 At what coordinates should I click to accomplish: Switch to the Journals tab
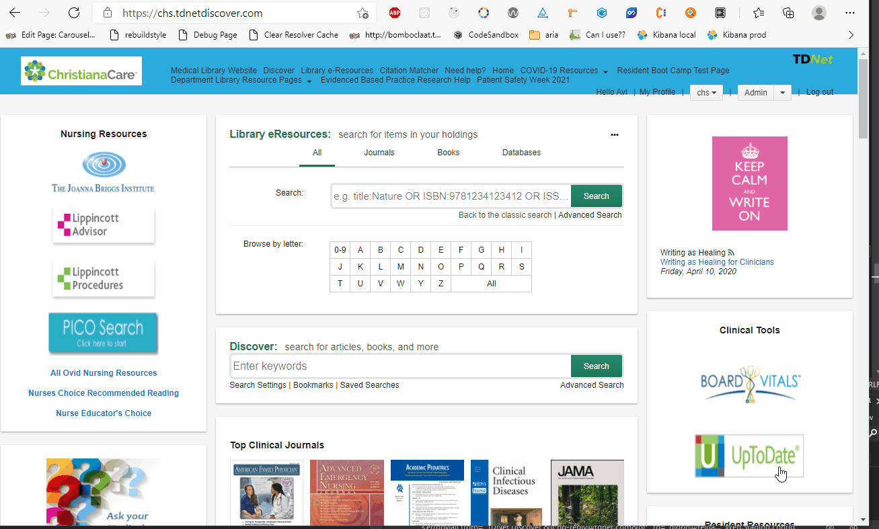[x=379, y=153]
